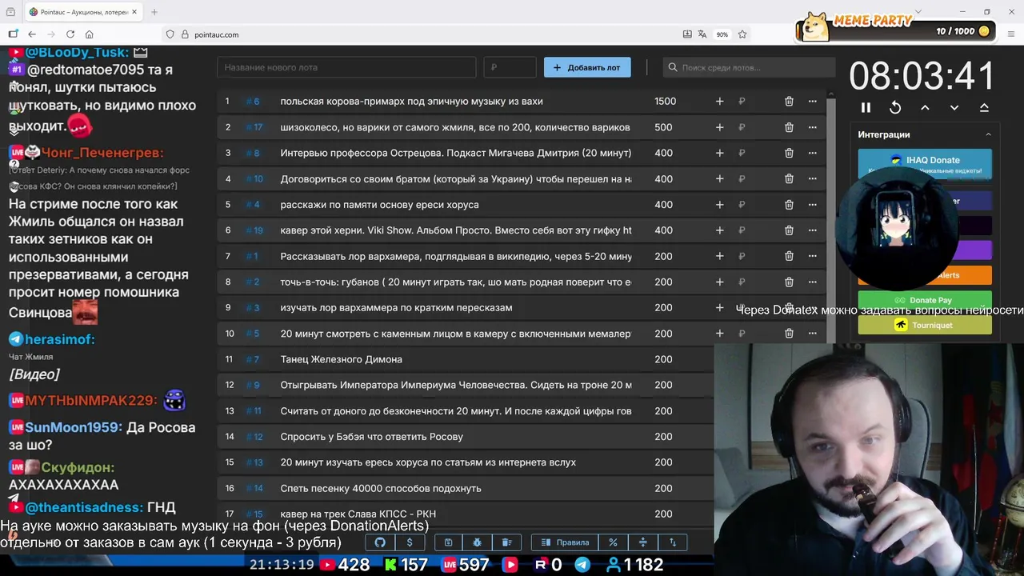
Task: Connect the Donate Pay integration
Action: tap(925, 300)
